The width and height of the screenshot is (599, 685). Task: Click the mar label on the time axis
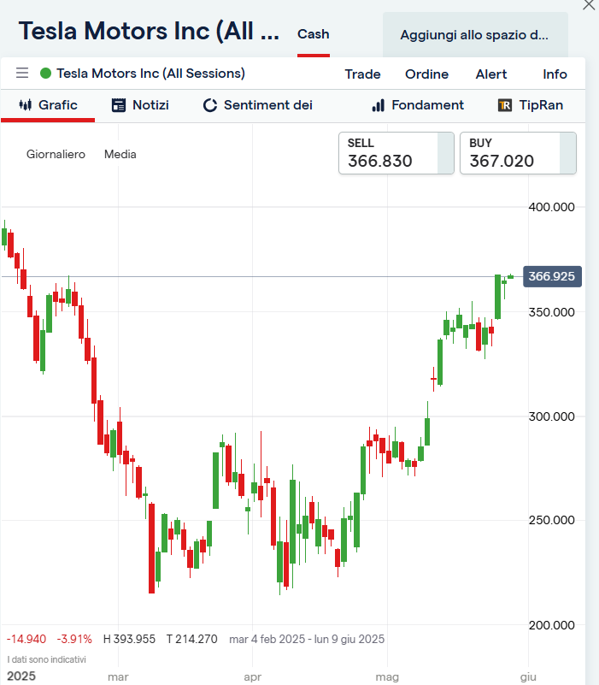point(118,676)
